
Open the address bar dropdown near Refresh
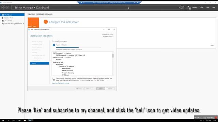(x=179, y=7)
